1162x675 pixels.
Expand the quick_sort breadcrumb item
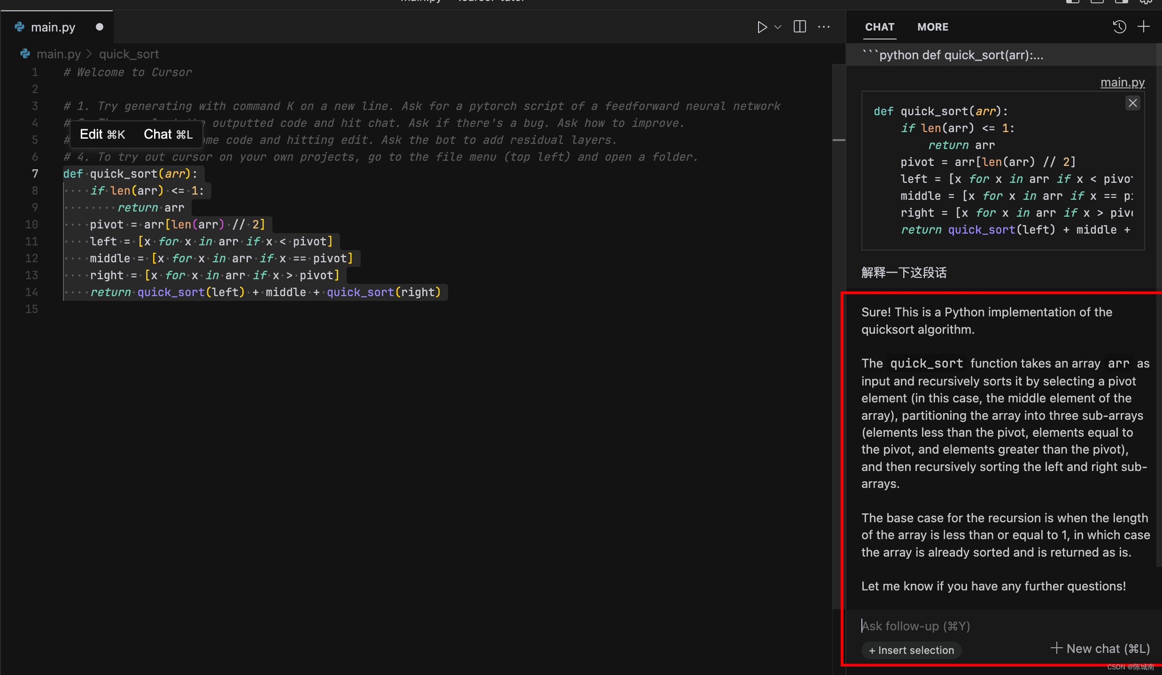[x=128, y=53]
